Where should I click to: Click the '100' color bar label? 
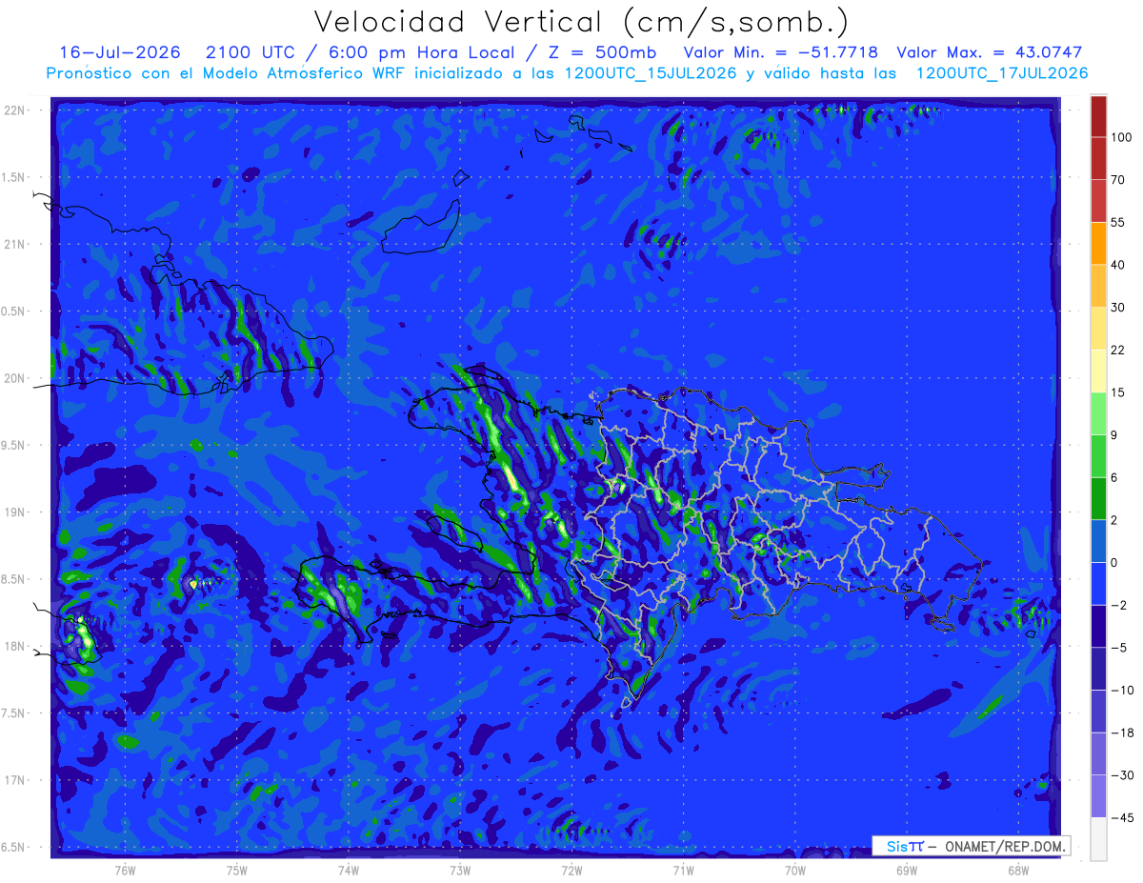coord(1121,137)
